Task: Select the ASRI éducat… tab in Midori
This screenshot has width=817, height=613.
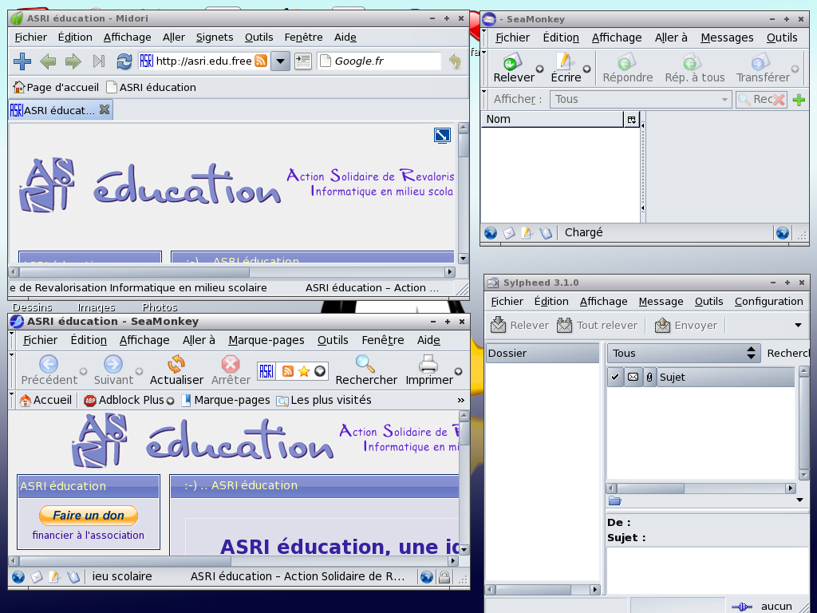Action: pos(60,110)
